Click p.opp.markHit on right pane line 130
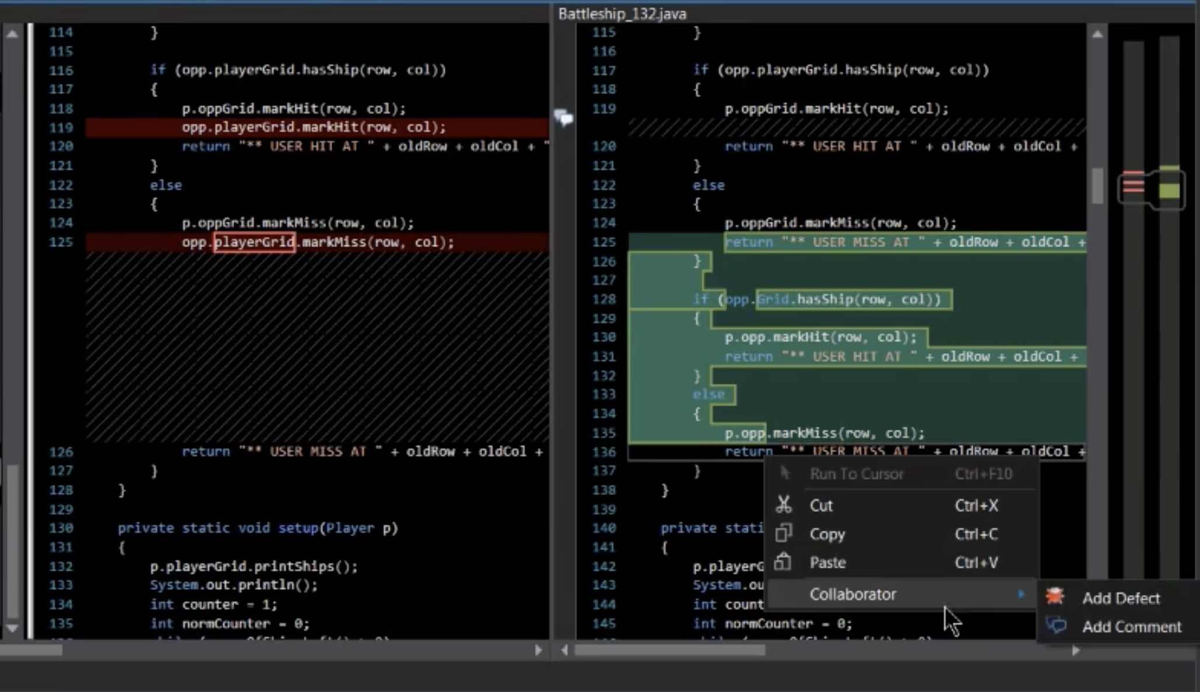The width and height of the screenshot is (1200, 692). (x=820, y=337)
